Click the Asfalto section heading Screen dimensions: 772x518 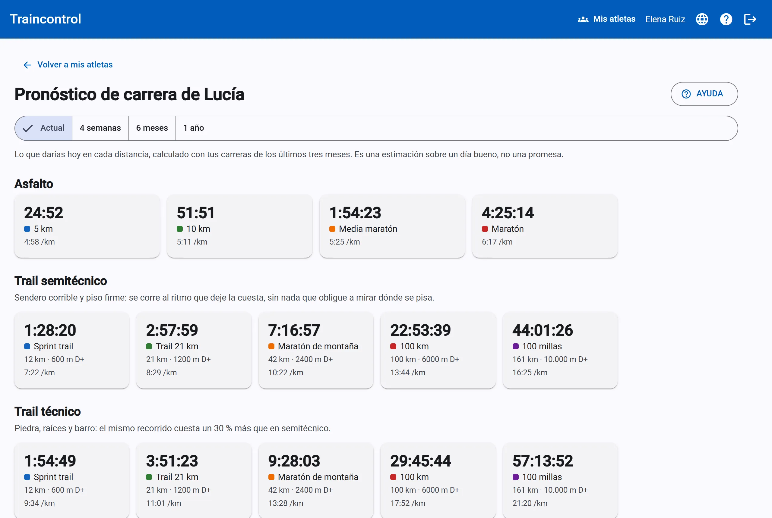[34, 184]
